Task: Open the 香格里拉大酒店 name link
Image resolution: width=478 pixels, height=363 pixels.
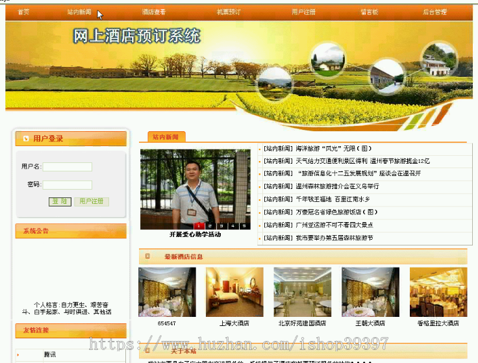Action: pos(438,323)
